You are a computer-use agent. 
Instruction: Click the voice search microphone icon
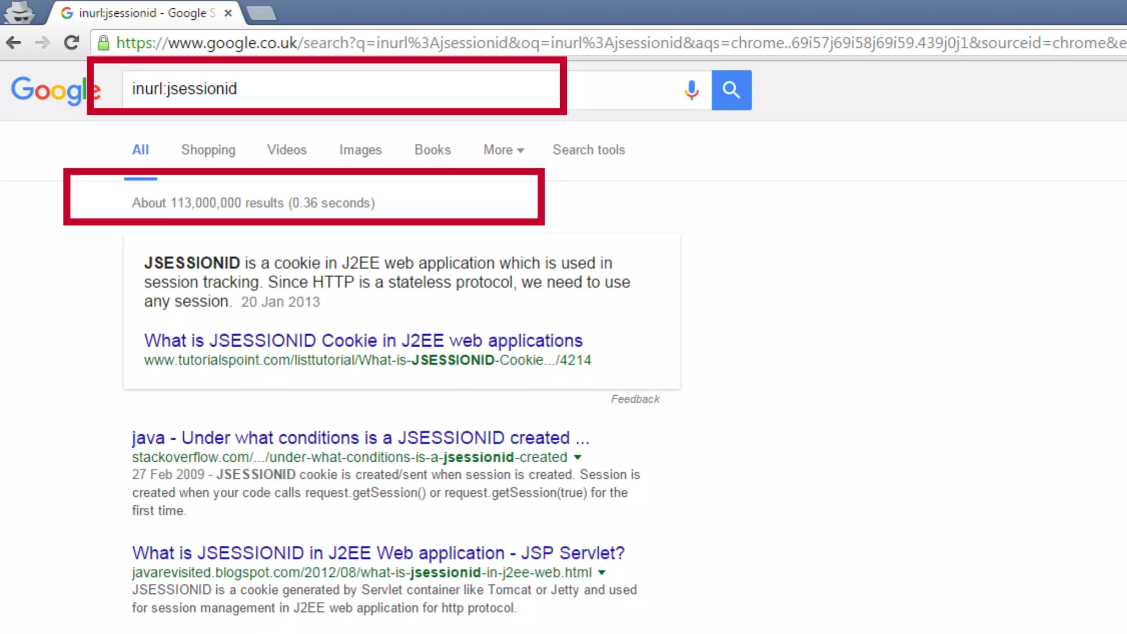692,90
